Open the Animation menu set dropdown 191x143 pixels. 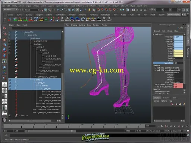10,10
